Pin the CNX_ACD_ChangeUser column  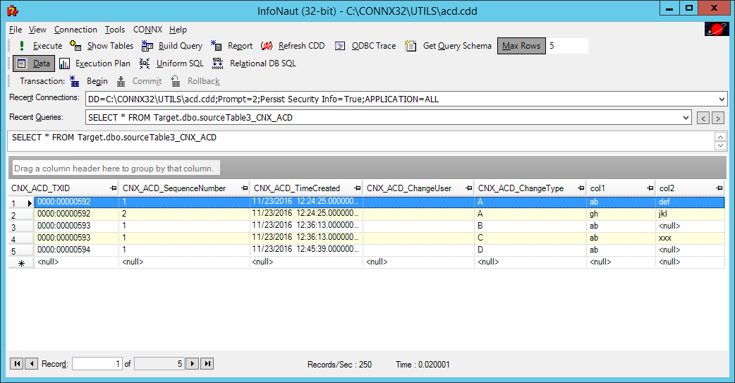click(x=468, y=188)
